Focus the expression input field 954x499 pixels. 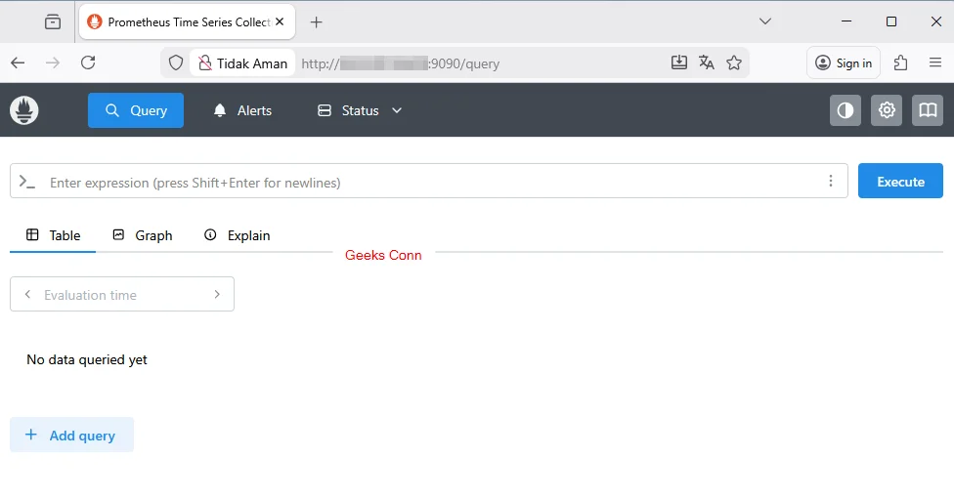(429, 183)
